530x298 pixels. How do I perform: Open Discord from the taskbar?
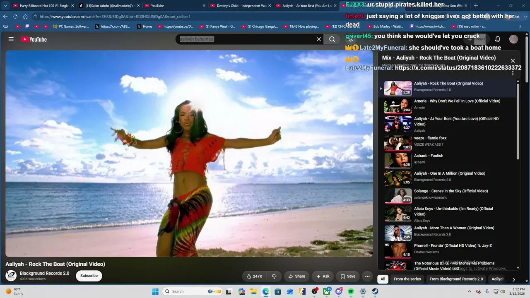(x=339, y=291)
